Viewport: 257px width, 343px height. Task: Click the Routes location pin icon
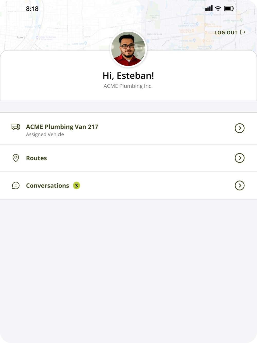click(16, 158)
